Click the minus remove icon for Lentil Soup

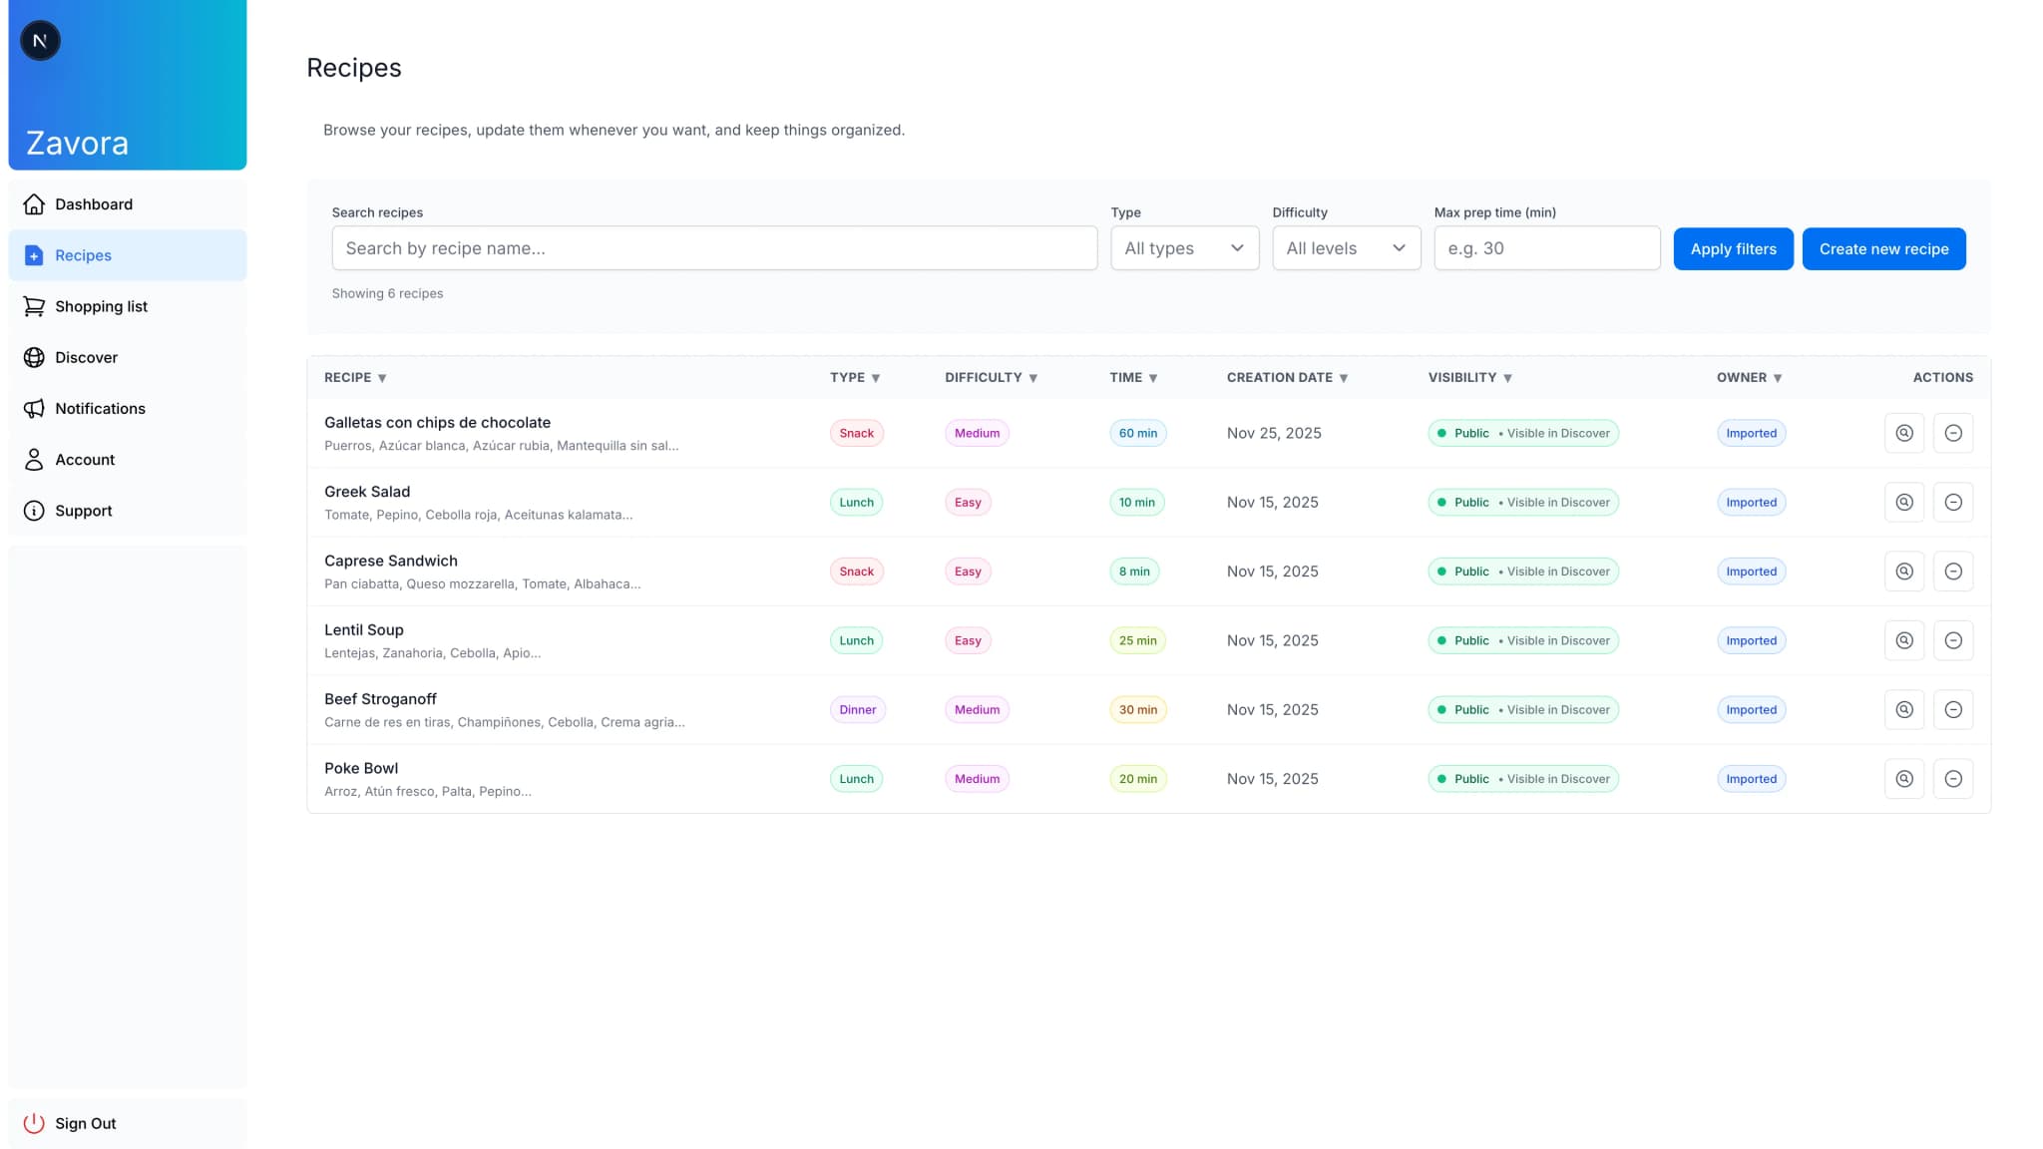[x=1952, y=640]
